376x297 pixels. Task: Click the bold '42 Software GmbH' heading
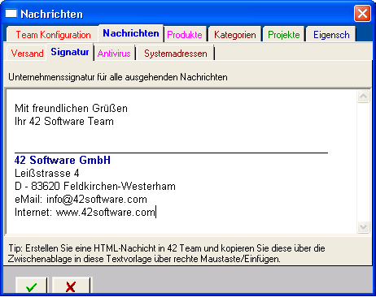click(x=63, y=160)
